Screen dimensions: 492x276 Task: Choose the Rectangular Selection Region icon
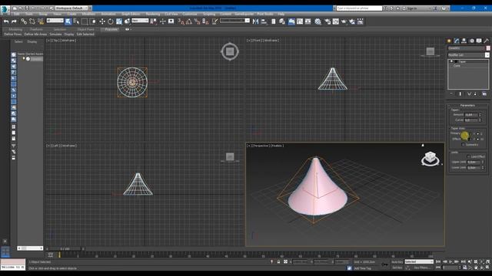pos(85,21)
